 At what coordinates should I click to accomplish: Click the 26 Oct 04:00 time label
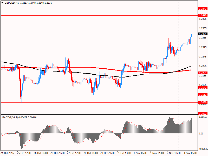point(41,153)
